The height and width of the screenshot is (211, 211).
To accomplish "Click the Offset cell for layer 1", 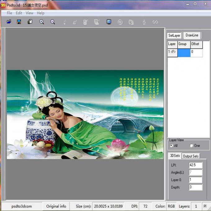I will tap(196, 52).
